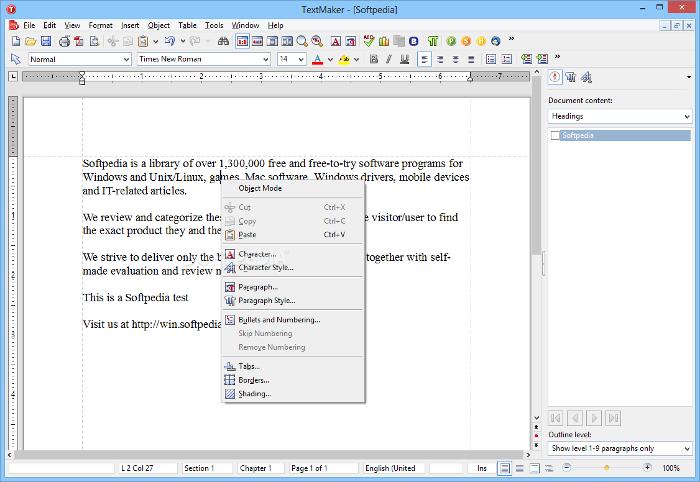
Task: Choose Shading in context menu
Action: click(293, 394)
